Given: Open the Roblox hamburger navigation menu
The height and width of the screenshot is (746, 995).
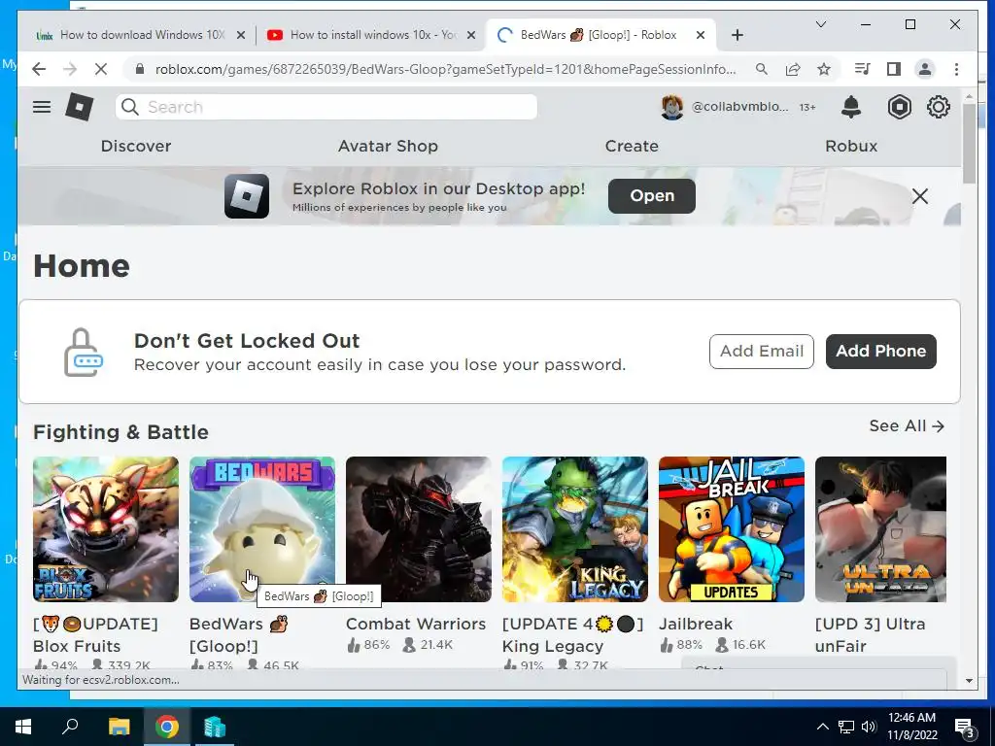Looking at the screenshot, I should 42,107.
